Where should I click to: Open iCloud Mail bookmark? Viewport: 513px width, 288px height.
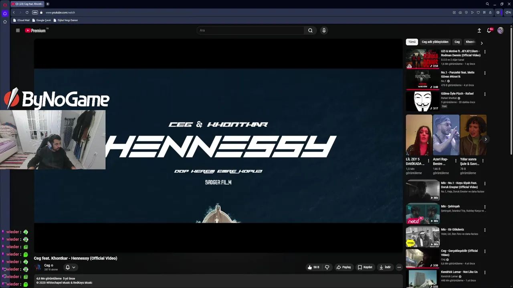pyautogui.click(x=21, y=20)
